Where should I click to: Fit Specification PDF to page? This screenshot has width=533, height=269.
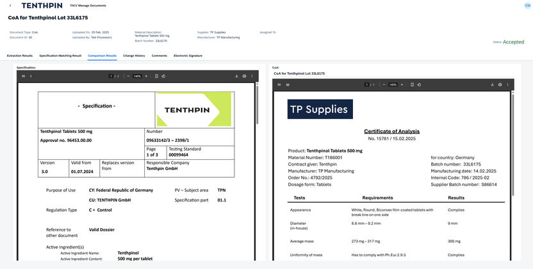coord(156,76)
